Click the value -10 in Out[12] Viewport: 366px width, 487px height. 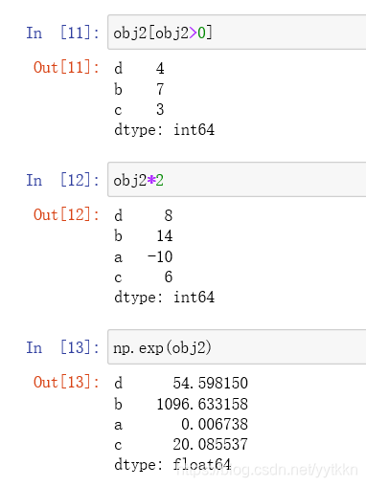click(x=160, y=256)
